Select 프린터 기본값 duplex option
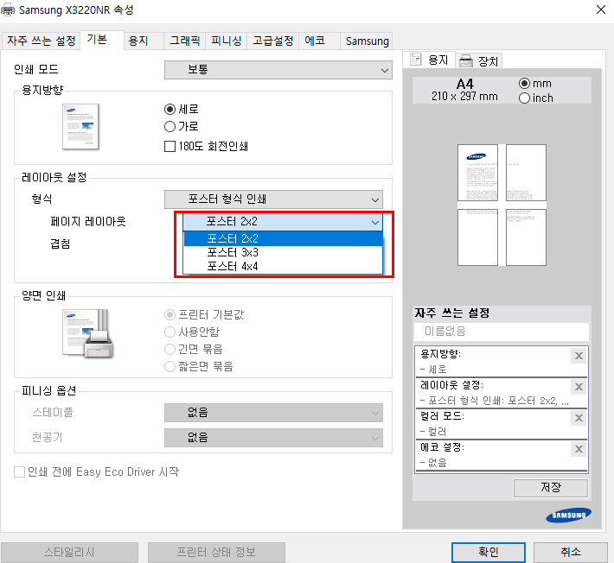This screenshot has width=614, height=563. [x=169, y=314]
